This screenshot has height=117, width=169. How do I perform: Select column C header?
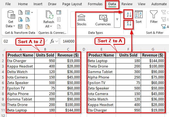coord(68,49)
